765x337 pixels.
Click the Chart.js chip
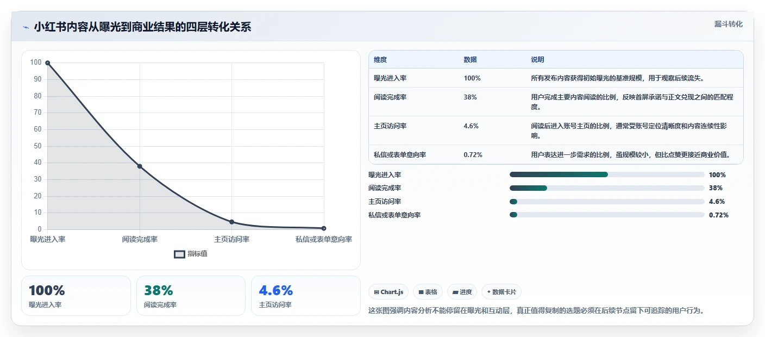point(388,292)
